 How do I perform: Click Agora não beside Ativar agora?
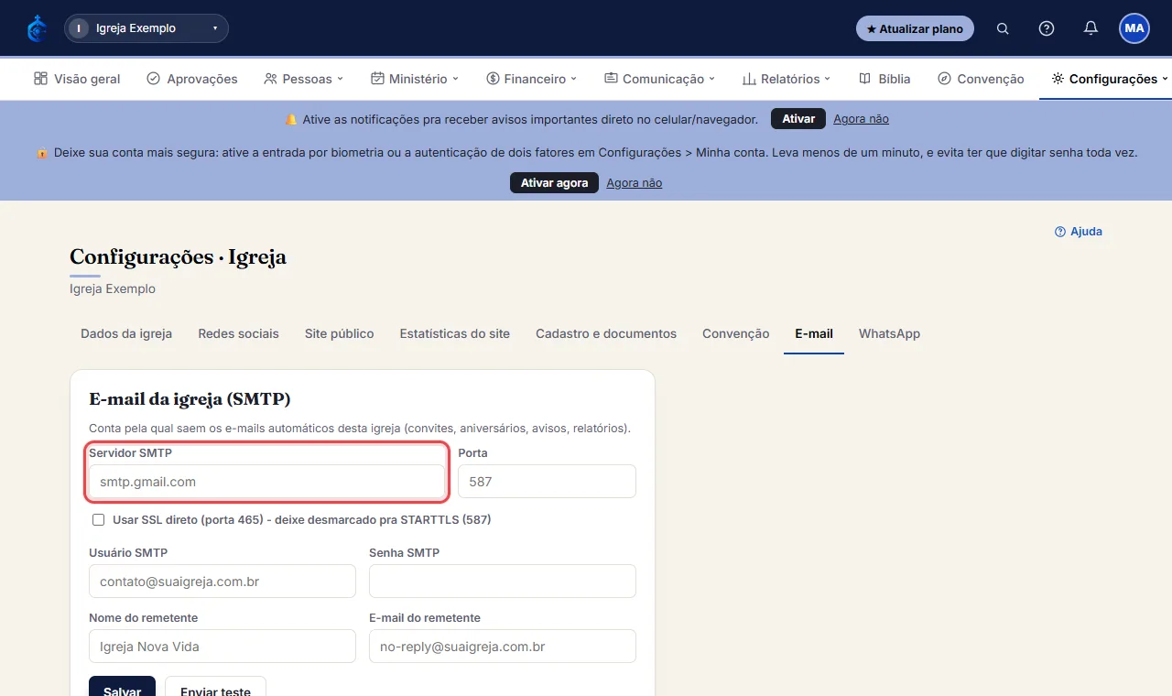[x=634, y=183]
